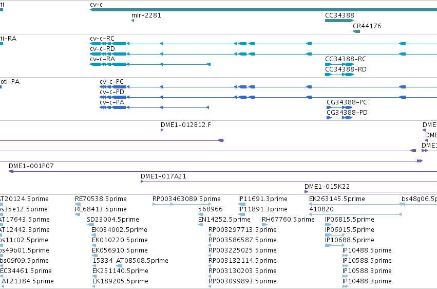Image resolution: width=437 pixels, height=289 pixels.
Task: Select the SD23004.5prime EST label
Action: pyautogui.click(x=113, y=220)
